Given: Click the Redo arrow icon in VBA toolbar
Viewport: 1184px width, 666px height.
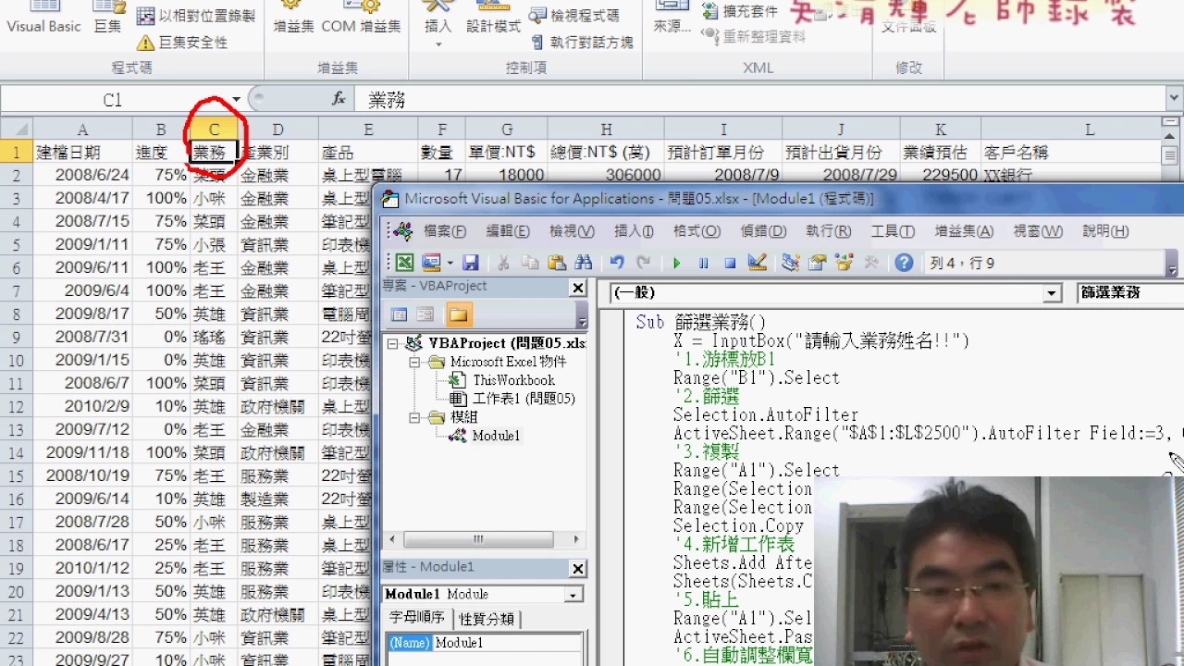Looking at the screenshot, I should 643,263.
